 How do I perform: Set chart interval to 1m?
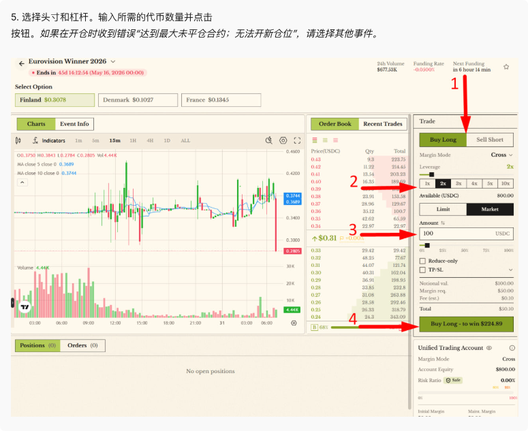coord(78,141)
